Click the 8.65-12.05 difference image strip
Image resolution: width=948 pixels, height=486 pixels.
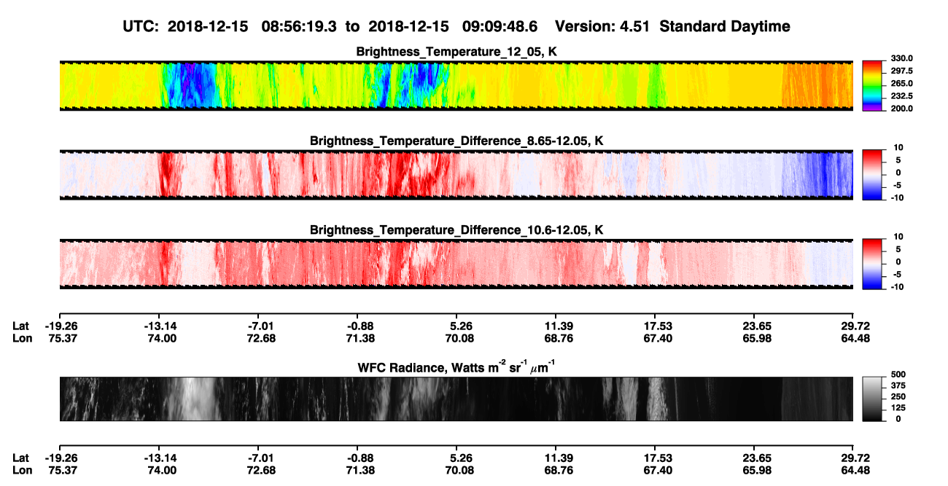point(456,175)
